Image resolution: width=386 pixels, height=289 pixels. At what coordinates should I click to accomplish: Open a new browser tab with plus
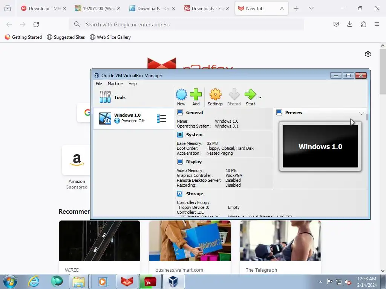296,9
